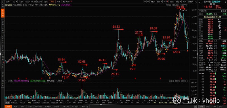Click the 画线 drawing button
227x108 pixels.
(x=172, y=2)
